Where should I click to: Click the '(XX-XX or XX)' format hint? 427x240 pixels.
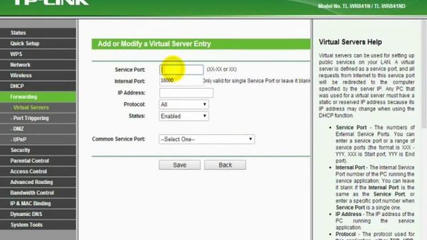pyautogui.click(x=222, y=69)
